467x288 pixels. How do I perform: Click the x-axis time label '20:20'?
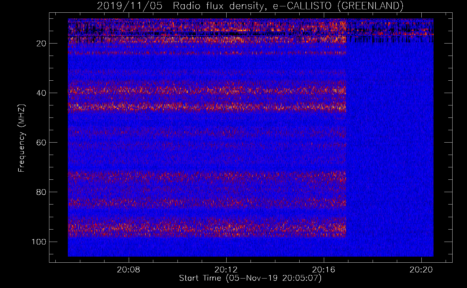point(421,270)
